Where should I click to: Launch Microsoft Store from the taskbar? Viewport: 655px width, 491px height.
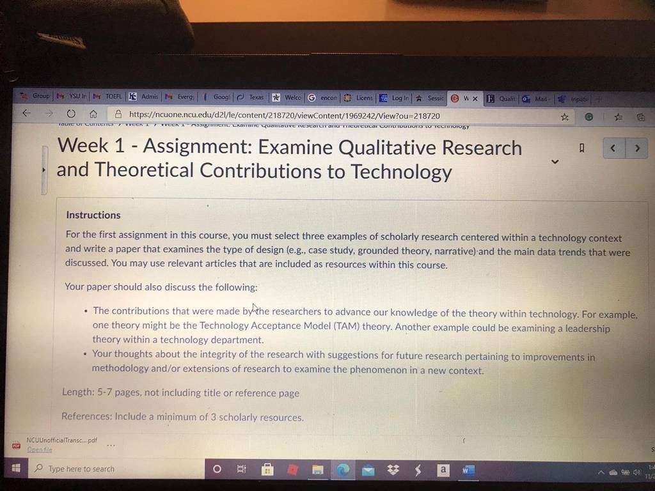pyautogui.click(x=267, y=470)
